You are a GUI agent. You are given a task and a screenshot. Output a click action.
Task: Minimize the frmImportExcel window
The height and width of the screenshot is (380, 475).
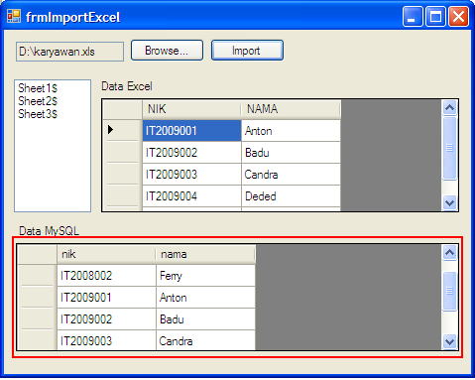coord(413,16)
